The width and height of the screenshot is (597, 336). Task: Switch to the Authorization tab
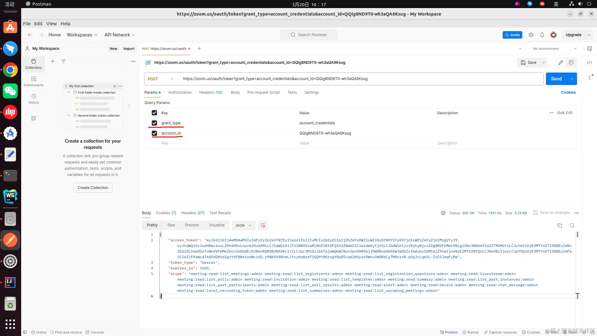coord(180,92)
